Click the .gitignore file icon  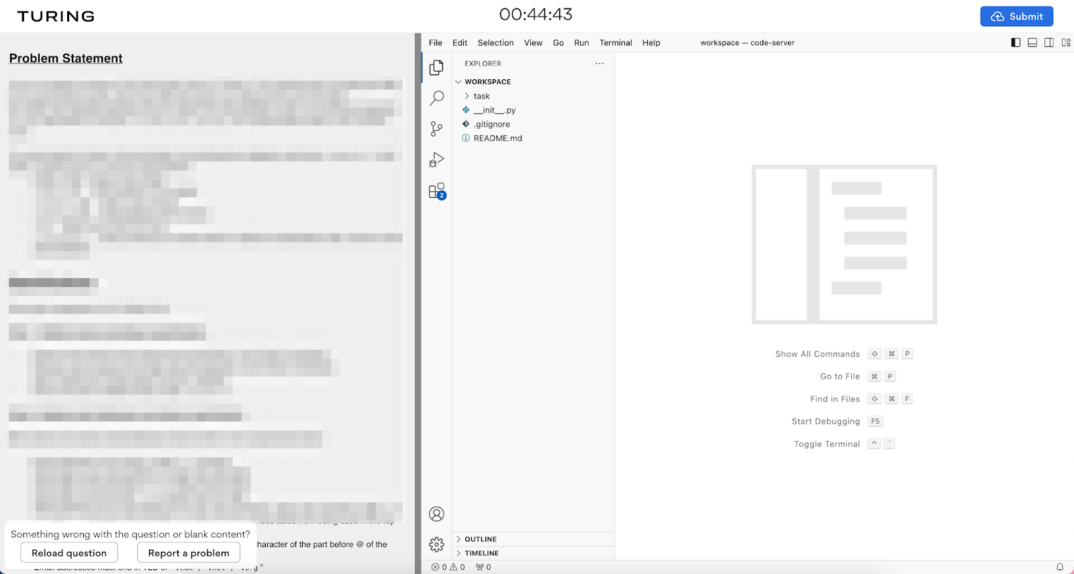point(466,124)
